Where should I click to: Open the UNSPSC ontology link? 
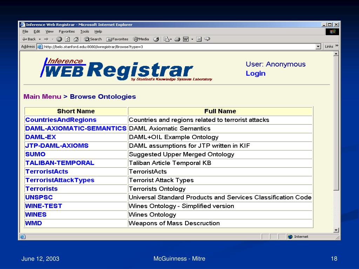(39, 198)
